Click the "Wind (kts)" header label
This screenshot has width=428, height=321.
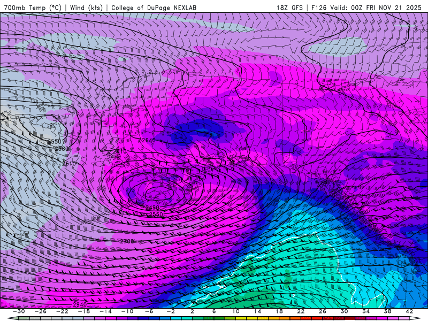[x=86, y=7]
